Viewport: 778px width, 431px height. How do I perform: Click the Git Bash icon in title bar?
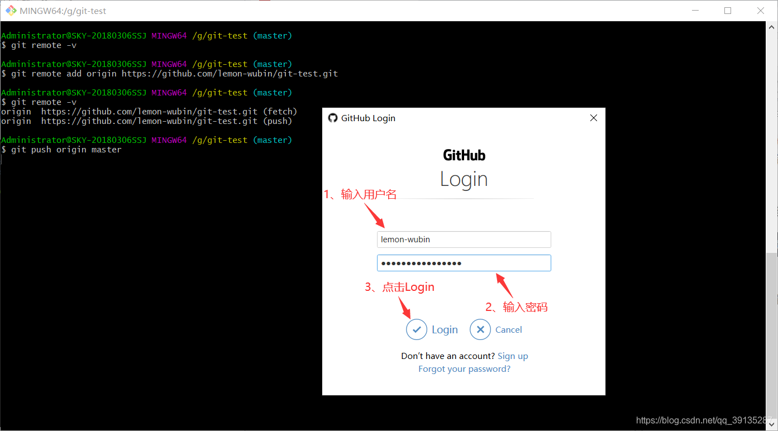pyautogui.click(x=11, y=11)
